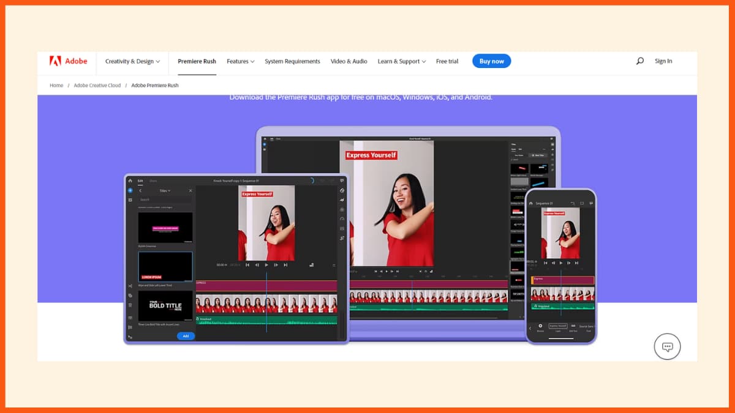Viewport: 735px width, 413px height.
Task: Click the Delete clip icon in the tablet sidebar
Action: click(x=130, y=304)
